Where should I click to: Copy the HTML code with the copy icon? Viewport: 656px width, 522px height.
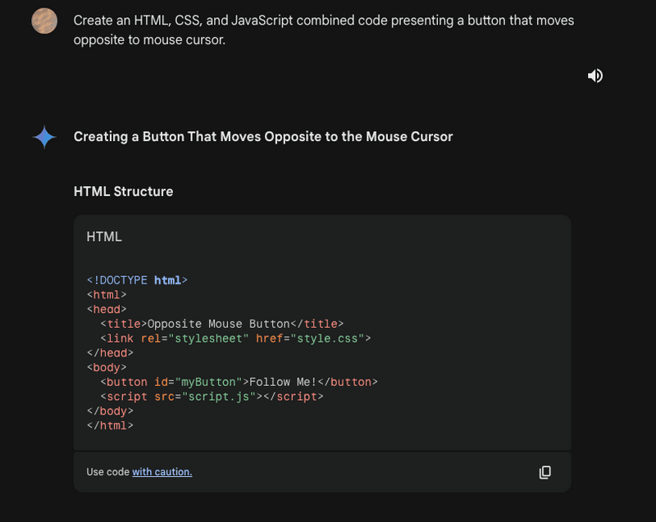tap(544, 472)
